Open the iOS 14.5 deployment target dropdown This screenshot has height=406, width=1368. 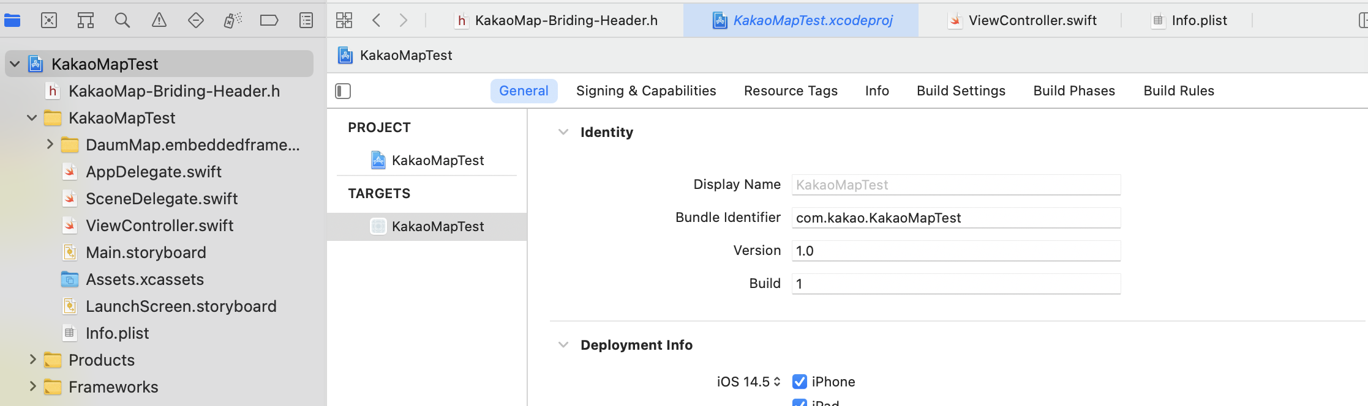coord(749,382)
